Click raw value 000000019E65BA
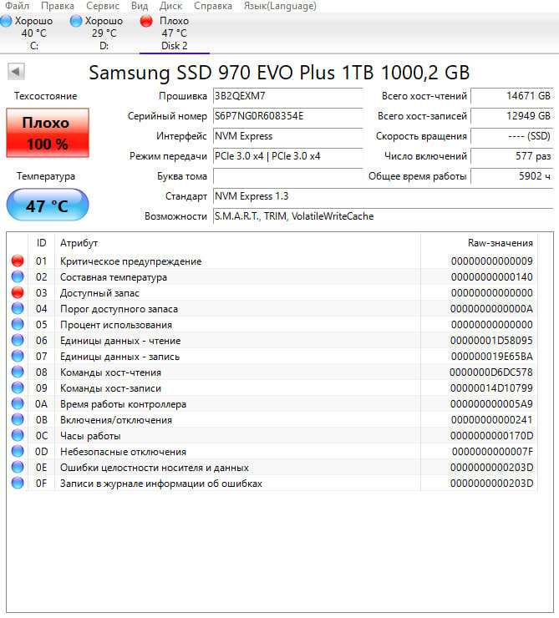 (x=491, y=357)
